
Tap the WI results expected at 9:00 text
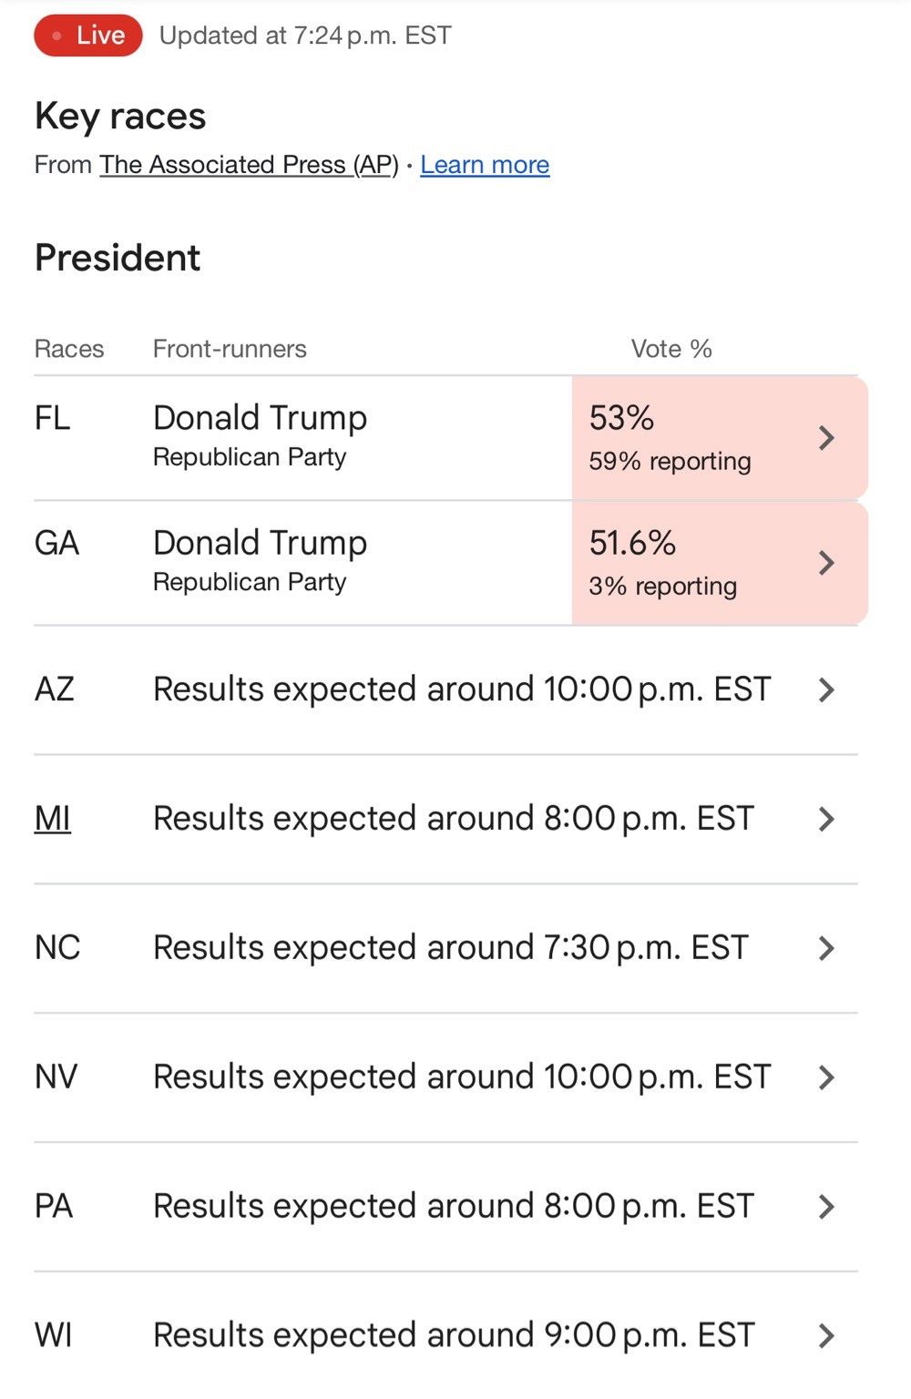(x=454, y=1336)
